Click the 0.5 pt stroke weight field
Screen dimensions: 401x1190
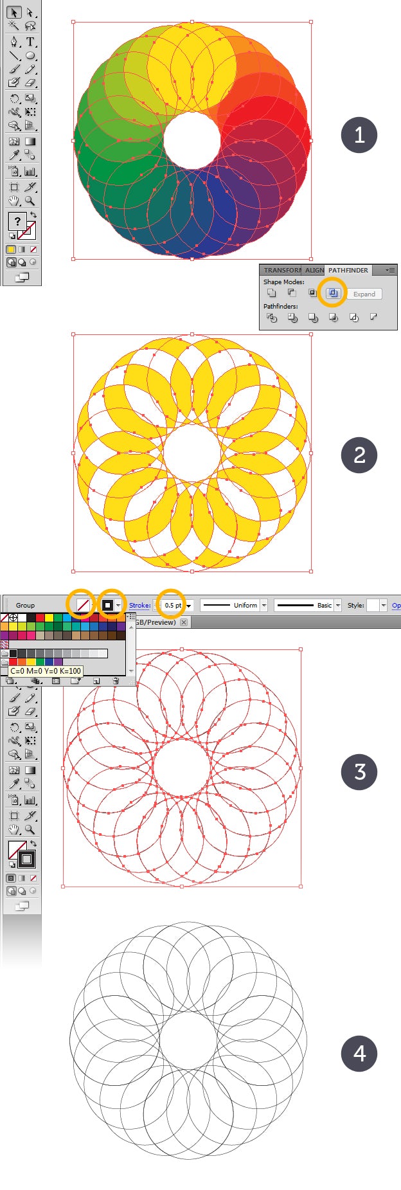pos(172,606)
